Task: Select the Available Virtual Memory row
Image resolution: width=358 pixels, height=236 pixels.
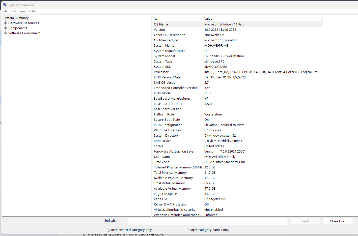Action: pyautogui.click(x=237, y=189)
